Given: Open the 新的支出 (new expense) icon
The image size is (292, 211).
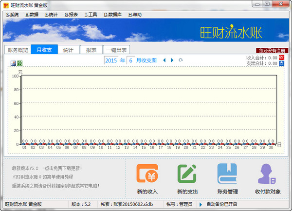Looking at the screenshot, I should 187,173.
